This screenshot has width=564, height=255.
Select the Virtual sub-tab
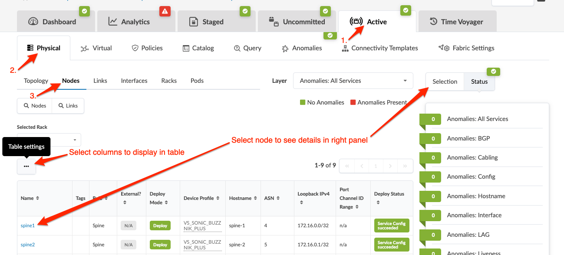point(96,48)
